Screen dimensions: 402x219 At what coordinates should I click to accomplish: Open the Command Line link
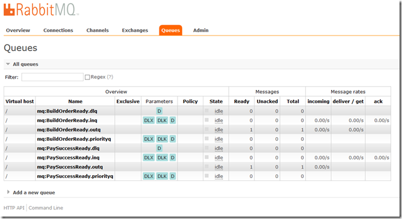(x=46, y=208)
